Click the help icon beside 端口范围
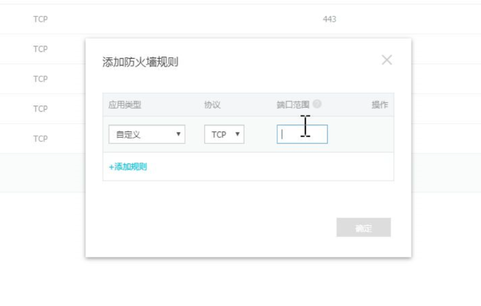Viewport: 481px width, 306px height. [x=317, y=104]
